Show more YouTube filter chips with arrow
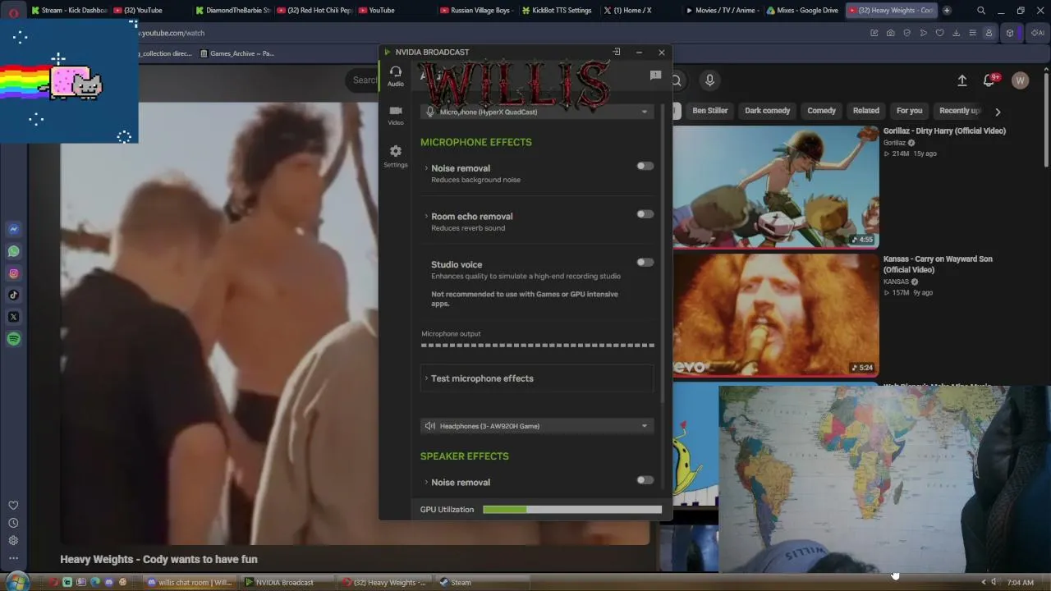Screen dimensions: 1051x591 [x=998, y=111]
